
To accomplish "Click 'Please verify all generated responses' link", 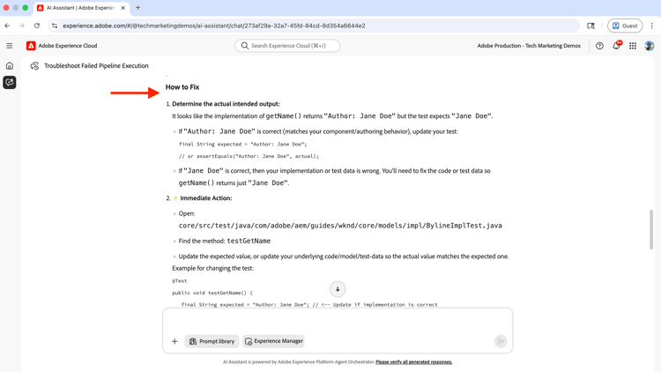I will (x=413, y=362).
